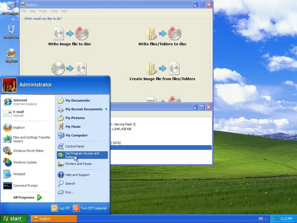Click disc-to-image icon in ImgBurn window
Viewport: 297px width, 223px height.
(x=69, y=68)
